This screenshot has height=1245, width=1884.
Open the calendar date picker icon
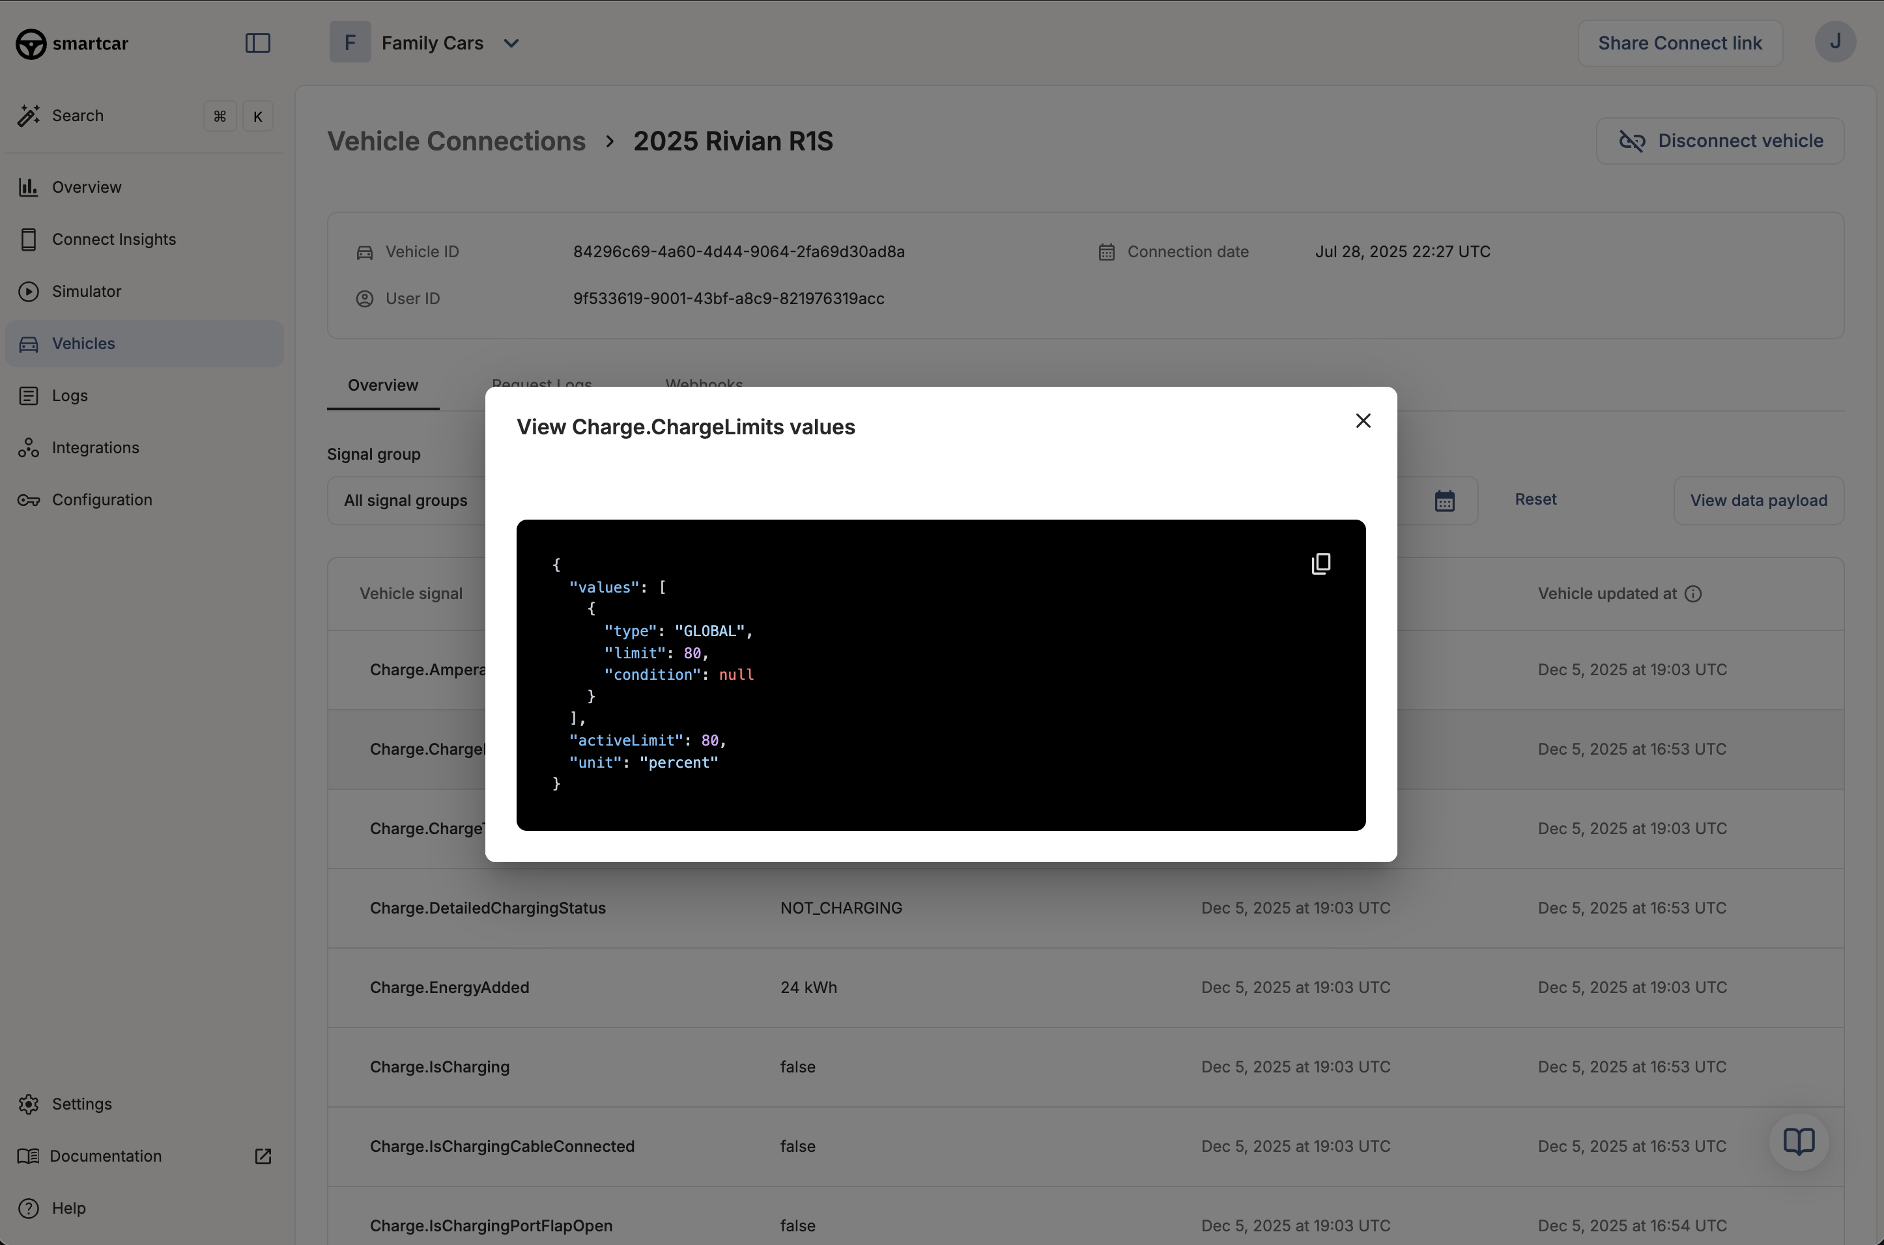tap(1444, 501)
